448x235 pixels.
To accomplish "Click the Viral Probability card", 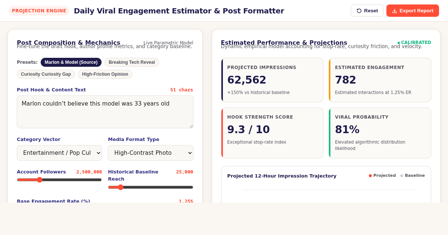I will coord(380,133).
